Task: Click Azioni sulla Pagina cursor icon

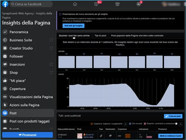Action: tap(5, 105)
